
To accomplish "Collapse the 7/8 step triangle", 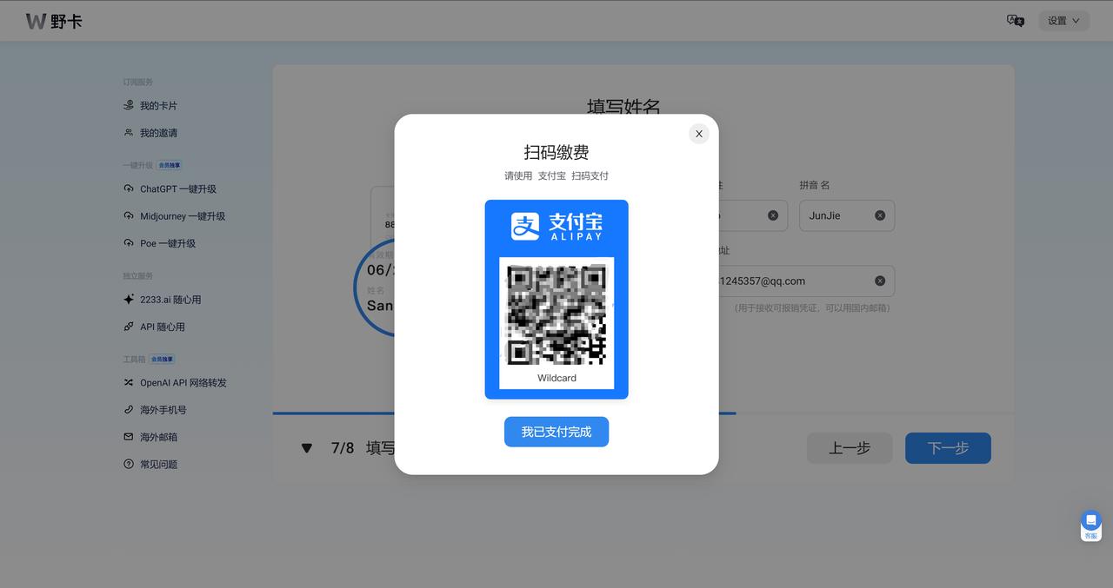I will [x=306, y=448].
